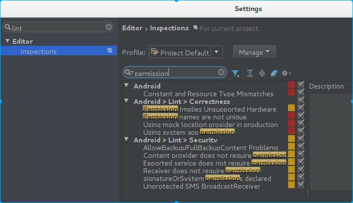Toggle Unprotected SMS BroadcastReceiver checkbox
Viewport: 353px width, 203px height.
coord(301,185)
